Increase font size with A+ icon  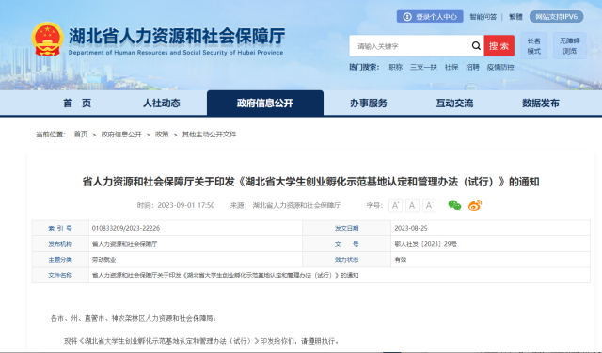tap(395, 205)
